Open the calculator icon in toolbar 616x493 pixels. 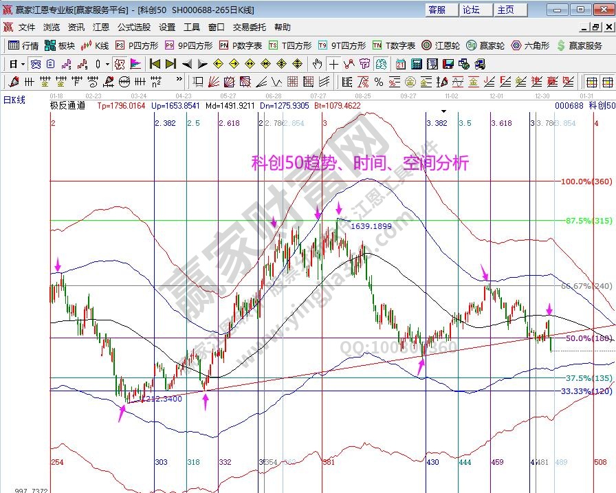(x=416, y=64)
